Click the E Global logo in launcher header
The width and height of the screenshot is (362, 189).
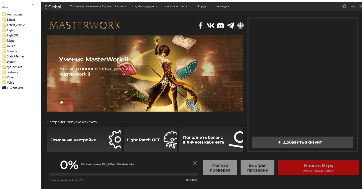coord(53,7)
